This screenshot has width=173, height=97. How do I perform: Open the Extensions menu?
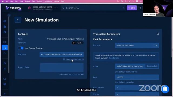pyautogui.click(x=48, y=1)
